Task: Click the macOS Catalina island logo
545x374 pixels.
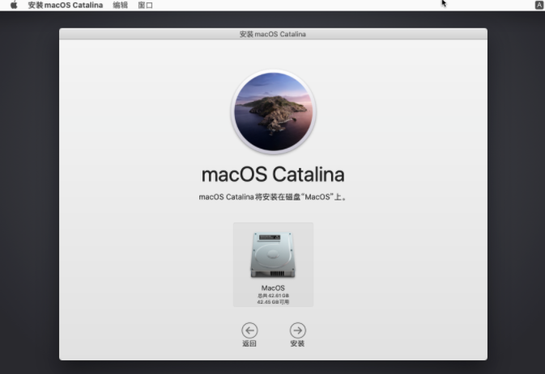Action: (273, 111)
